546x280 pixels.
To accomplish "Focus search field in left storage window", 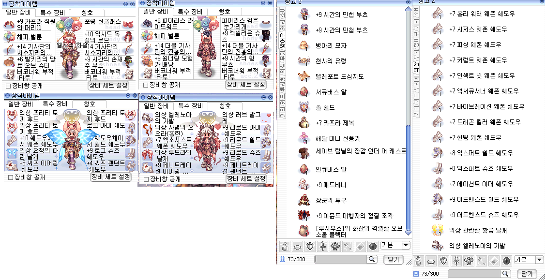I will [x=341, y=259].
